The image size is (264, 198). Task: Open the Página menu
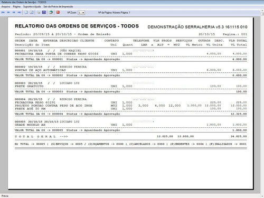(x=17, y=6)
